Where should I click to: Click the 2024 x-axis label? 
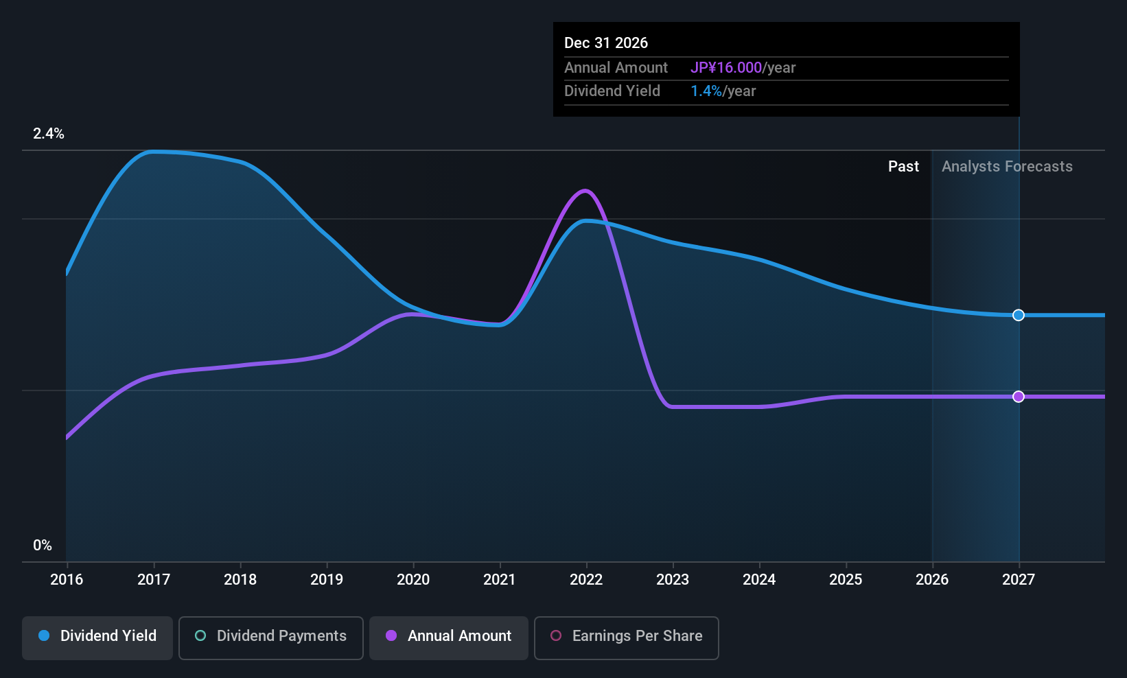pyautogui.click(x=759, y=580)
